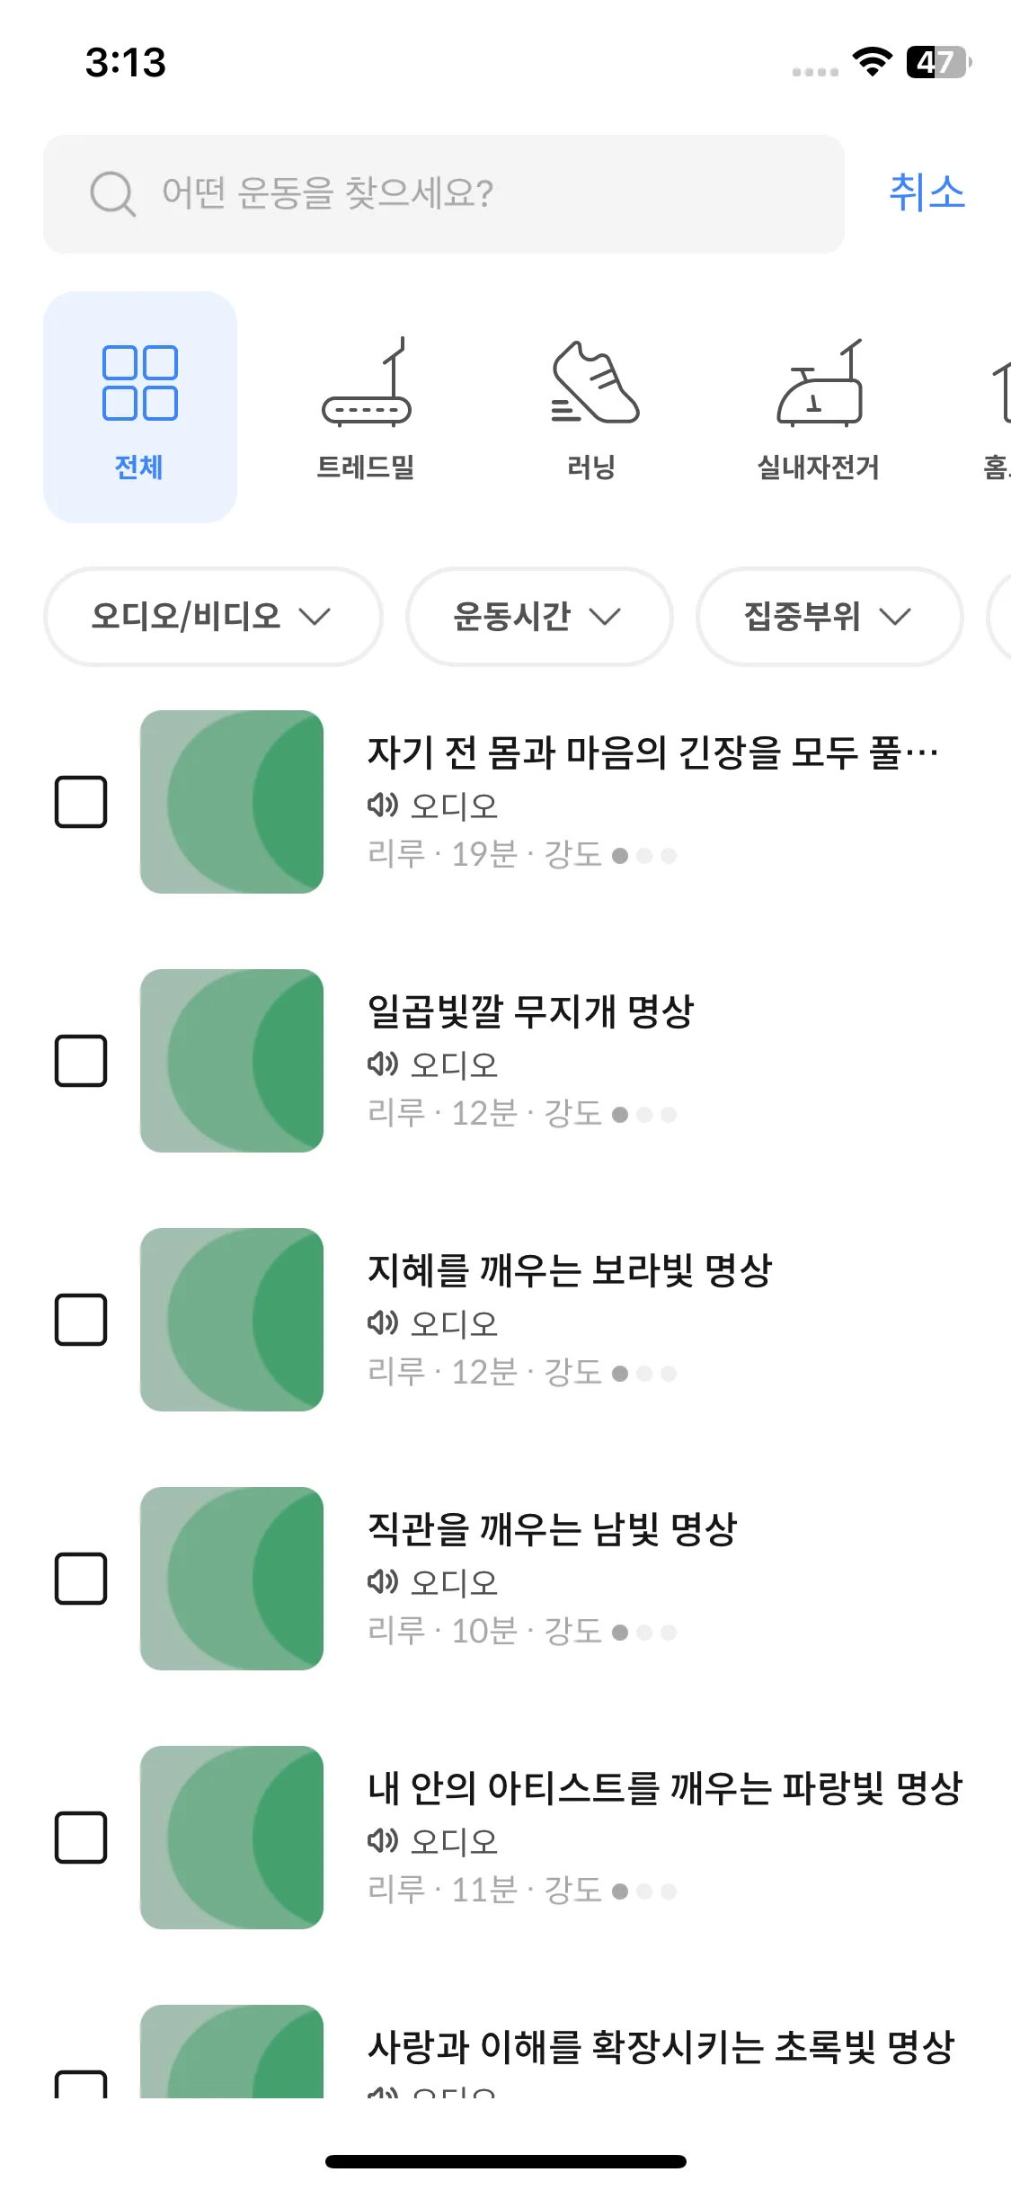Tap speaker icon under 직관을 깨우는 남빛 명상
The width and height of the screenshot is (1011, 2190).
pyautogui.click(x=382, y=1581)
